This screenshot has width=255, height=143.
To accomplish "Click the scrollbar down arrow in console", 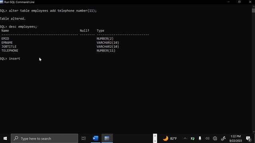I will coord(253,132).
